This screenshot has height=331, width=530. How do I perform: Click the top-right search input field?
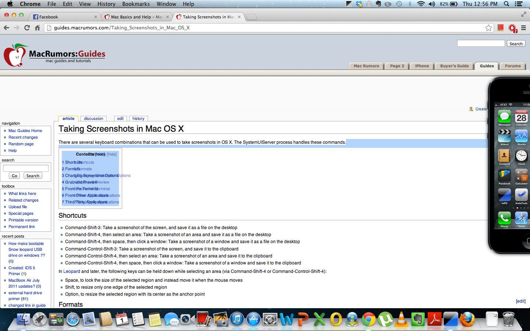pyautogui.click(x=481, y=43)
